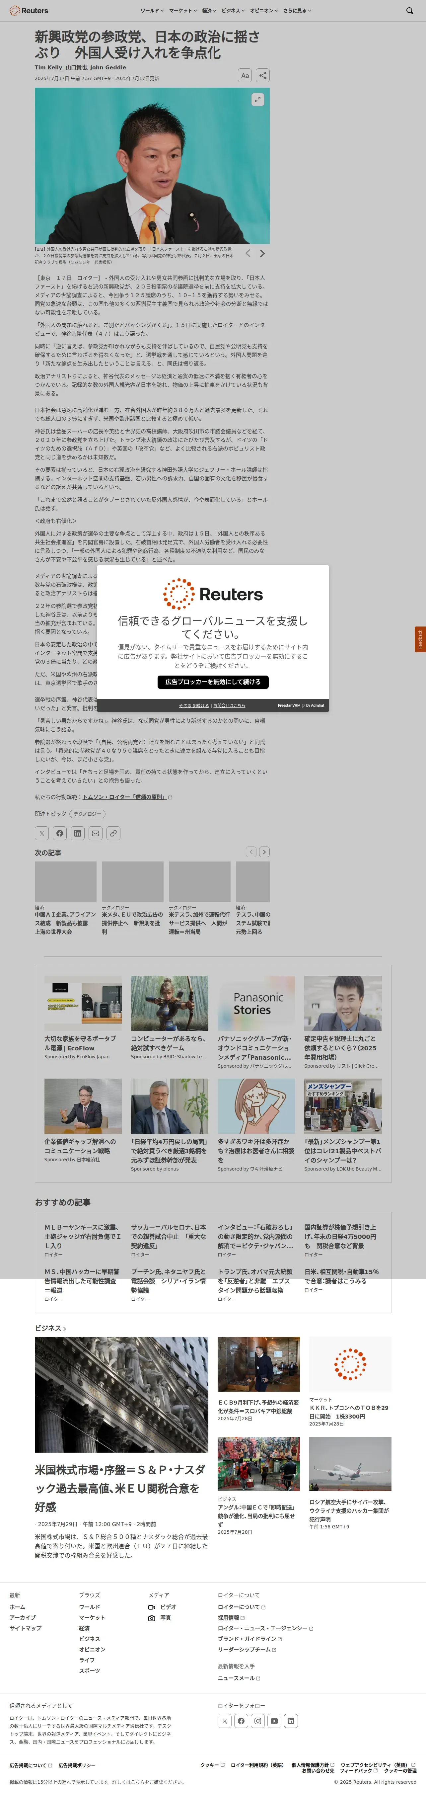Copy article link icon

(113, 833)
